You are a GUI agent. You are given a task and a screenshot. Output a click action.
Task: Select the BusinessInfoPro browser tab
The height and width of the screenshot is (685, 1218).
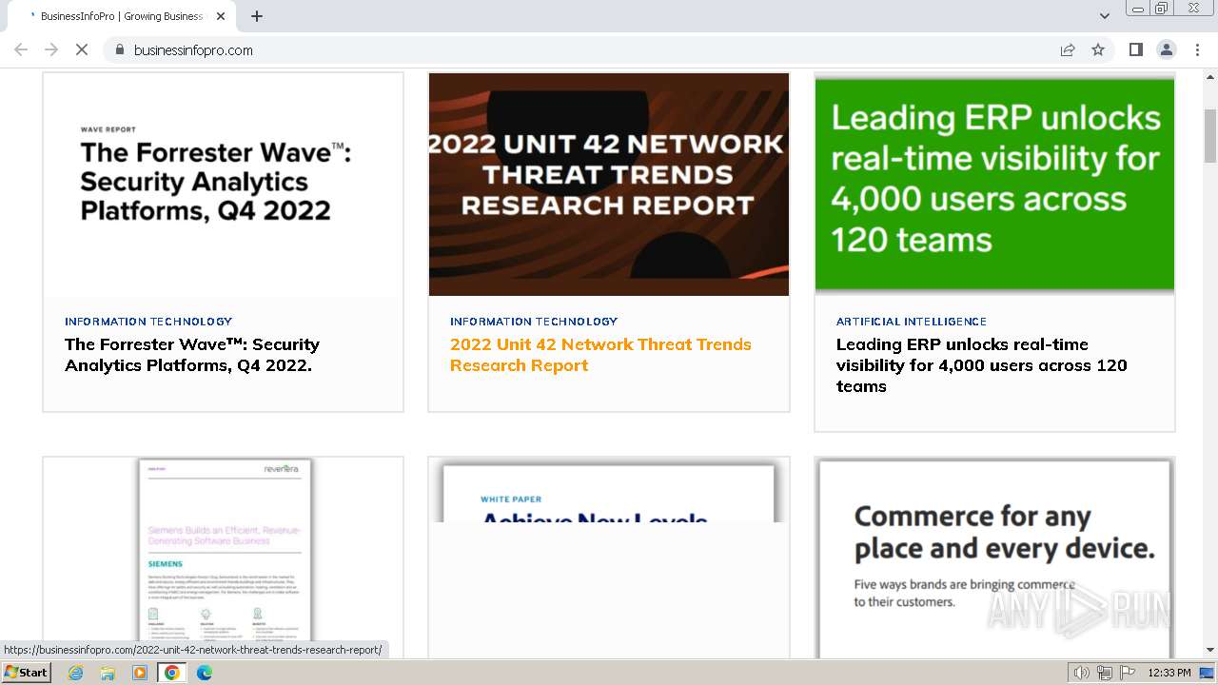122,16
